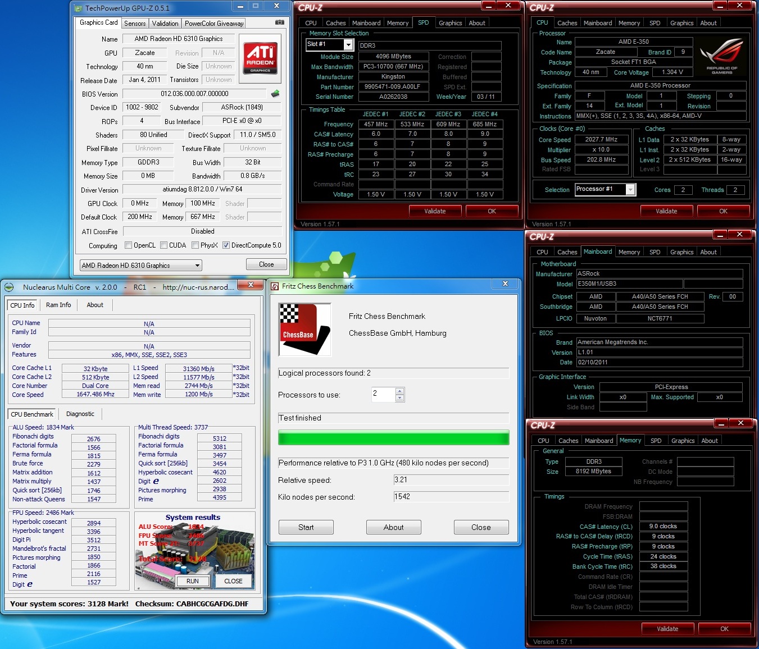Viewport: 759px width, 649px height.
Task: Click OK in the CPU-Z SPD window
Action: pos(492,211)
